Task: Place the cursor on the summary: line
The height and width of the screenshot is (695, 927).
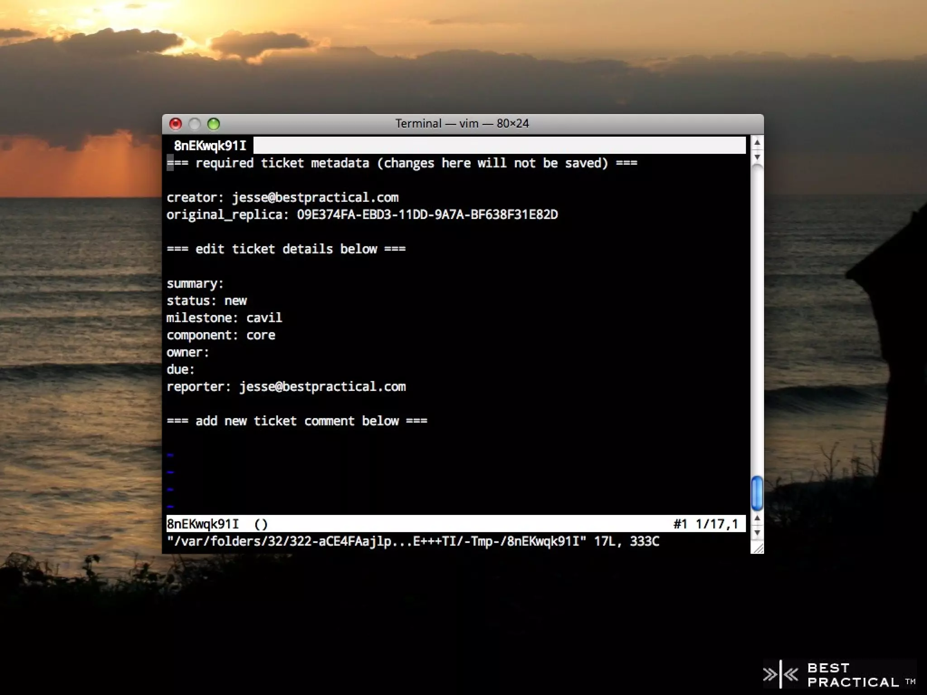Action: click(195, 284)
